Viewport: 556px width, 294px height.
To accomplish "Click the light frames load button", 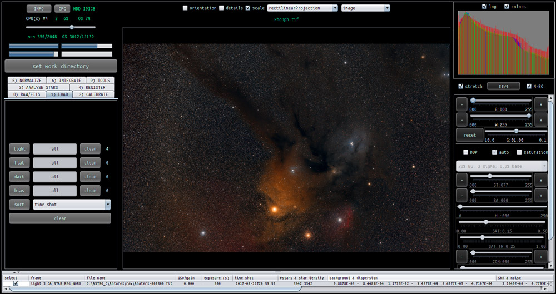I will [19, 148].
